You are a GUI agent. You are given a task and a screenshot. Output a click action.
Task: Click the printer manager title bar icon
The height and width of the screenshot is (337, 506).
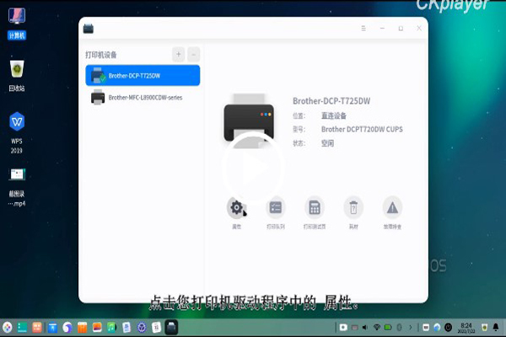[x=89, y=29]
